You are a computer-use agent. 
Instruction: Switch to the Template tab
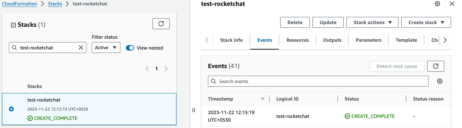click(x=406, y=40)
